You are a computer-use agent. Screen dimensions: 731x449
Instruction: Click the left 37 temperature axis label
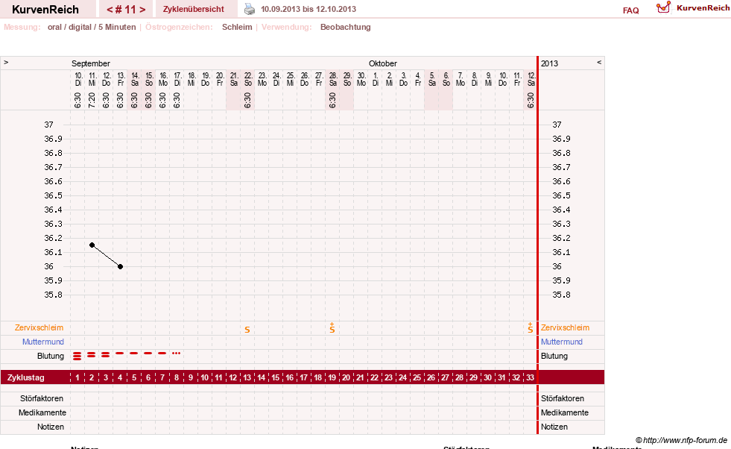tap(49, 125)
